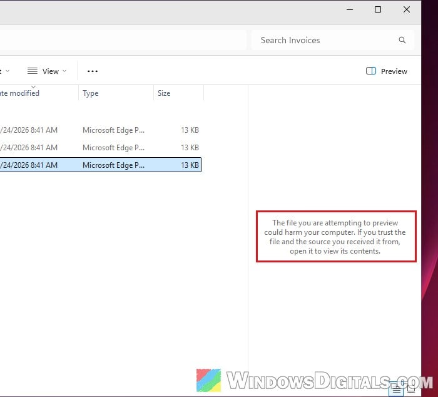Select the highlighted Microsoft Edge PDF row
This screenshot has height=397, width=438.
(101, 165)
